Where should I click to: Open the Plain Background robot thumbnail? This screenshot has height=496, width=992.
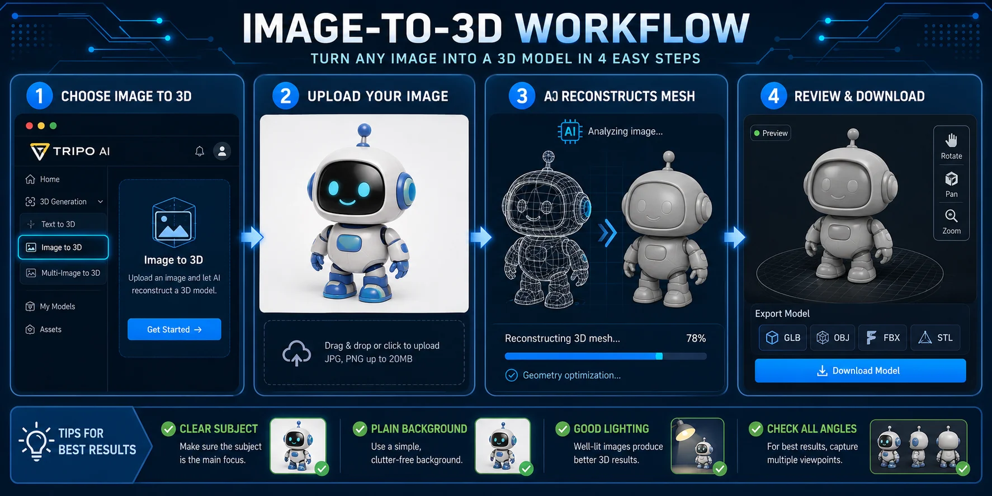click(x=503, y=446)
